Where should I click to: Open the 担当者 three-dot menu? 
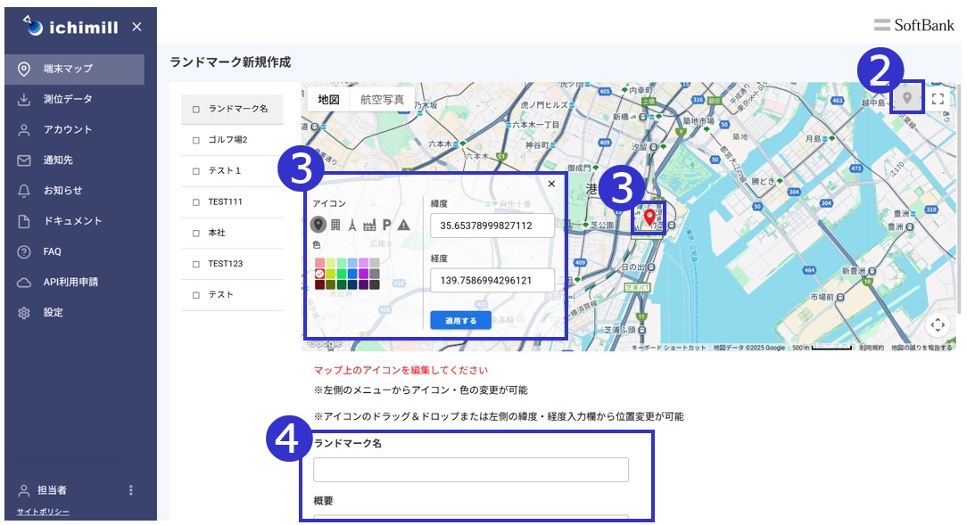[x=131, y=490]
